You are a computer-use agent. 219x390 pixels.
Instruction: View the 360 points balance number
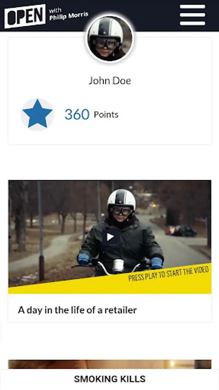[77, 114]
